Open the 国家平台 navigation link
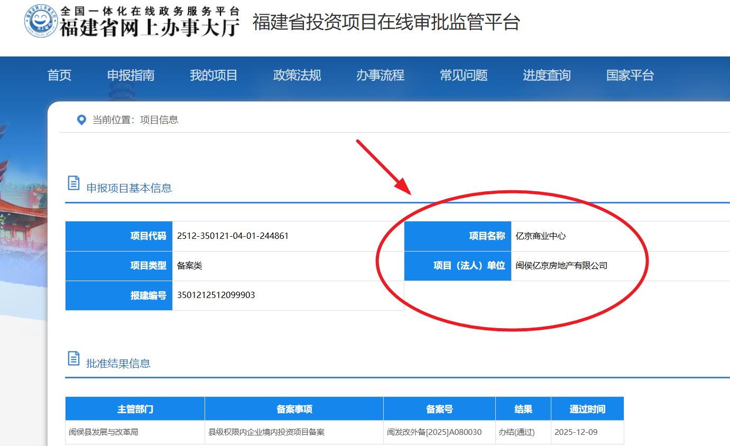Screen dimensions: 730x446 (x=630, y=76)
